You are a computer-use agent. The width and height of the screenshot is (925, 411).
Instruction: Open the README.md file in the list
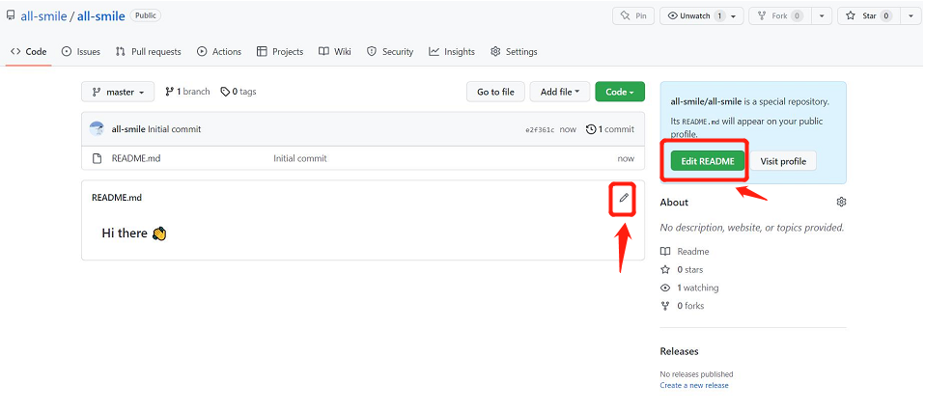tap(136, 158)
